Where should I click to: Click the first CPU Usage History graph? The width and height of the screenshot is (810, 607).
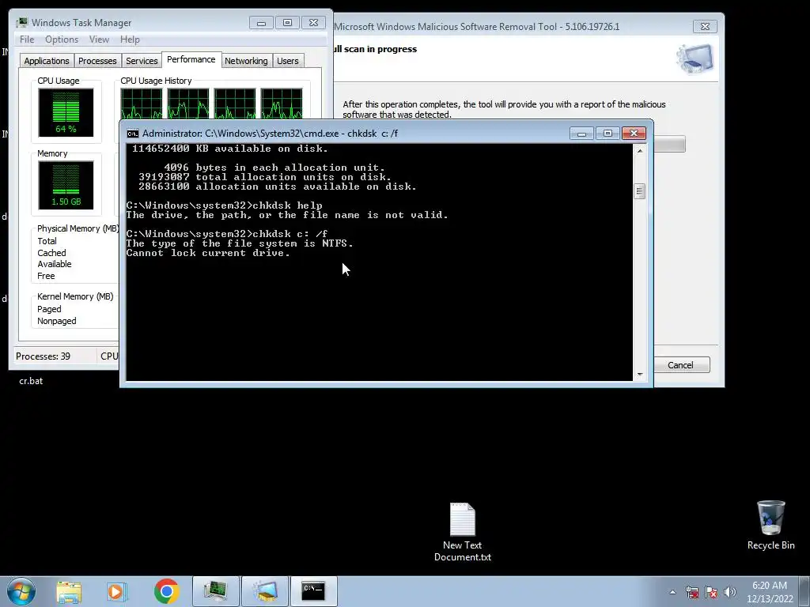(x=141, y=104)
